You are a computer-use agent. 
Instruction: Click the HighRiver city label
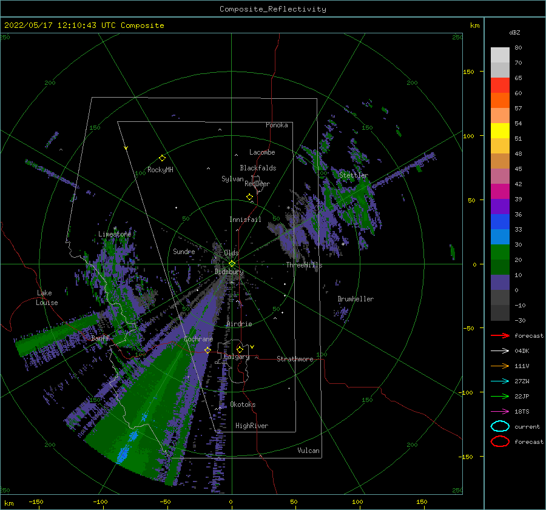click(252, 426)
